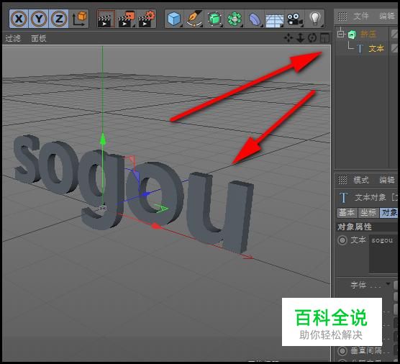Click the viewport move camera icon
Image resolution: width=400 pixels, height=364 pixels.
pyautogui.click(x=288, y=38)
